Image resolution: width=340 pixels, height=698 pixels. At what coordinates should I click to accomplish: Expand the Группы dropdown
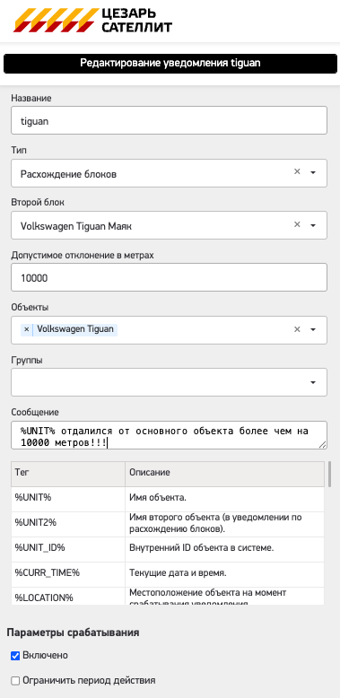point(313,382)
